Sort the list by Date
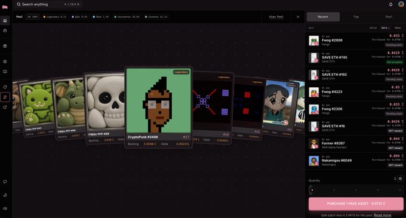 385,27
